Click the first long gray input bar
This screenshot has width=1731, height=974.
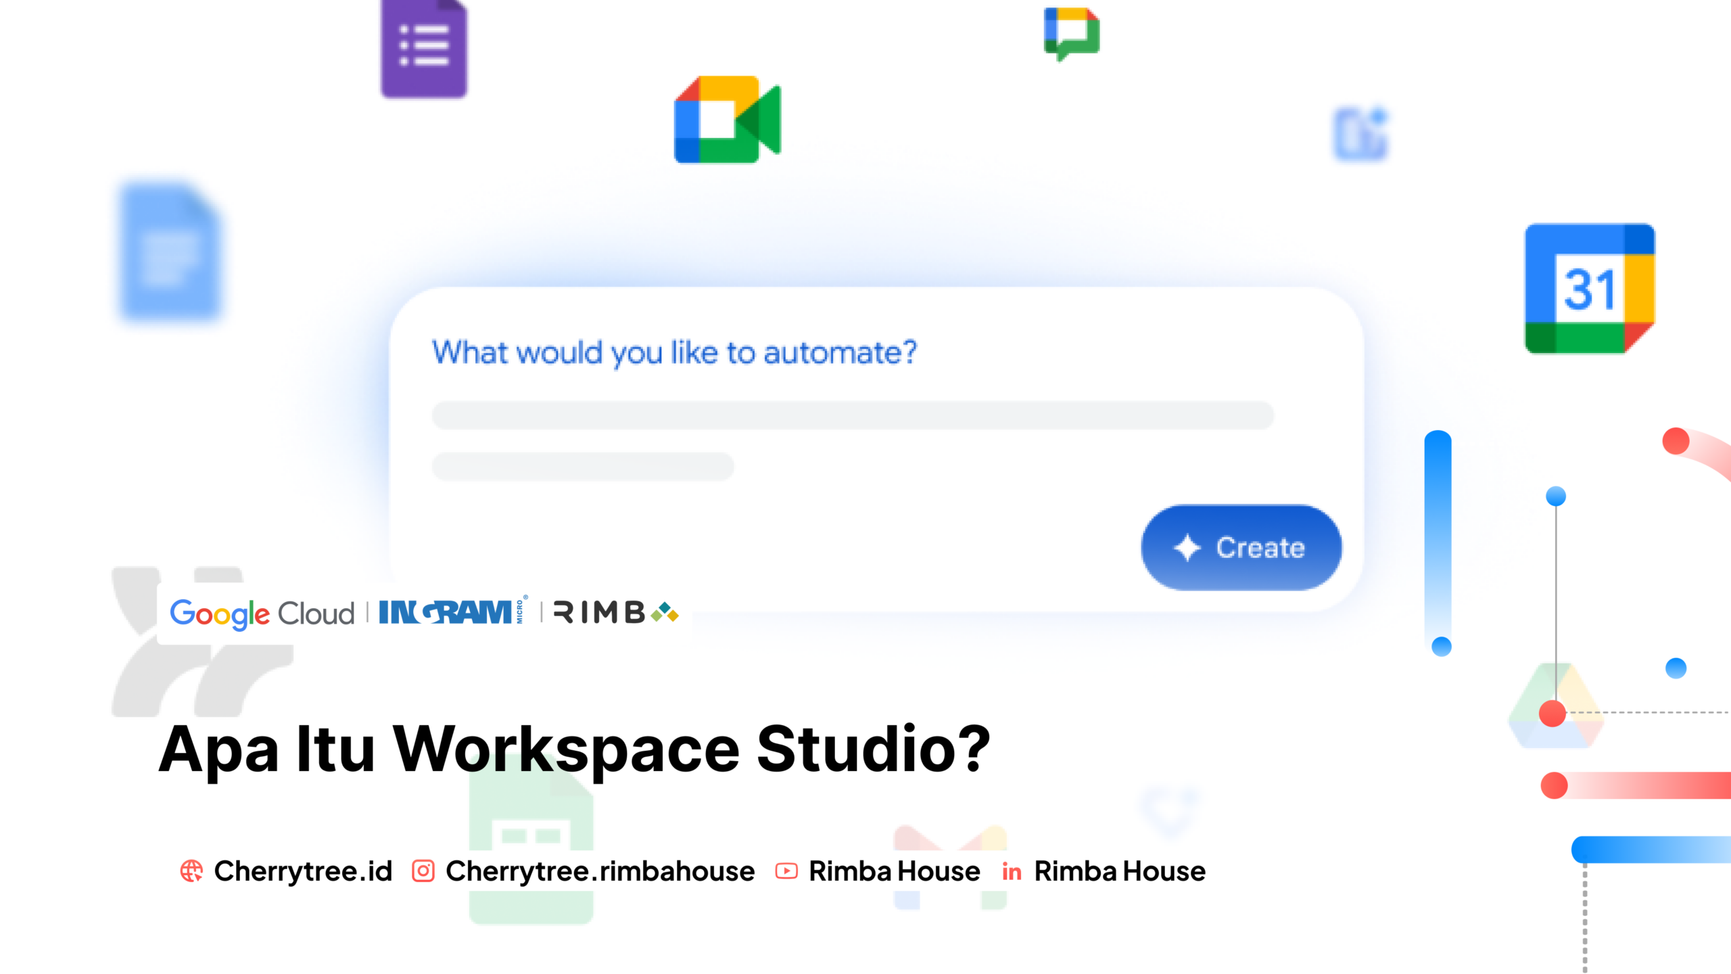point(853,415)
